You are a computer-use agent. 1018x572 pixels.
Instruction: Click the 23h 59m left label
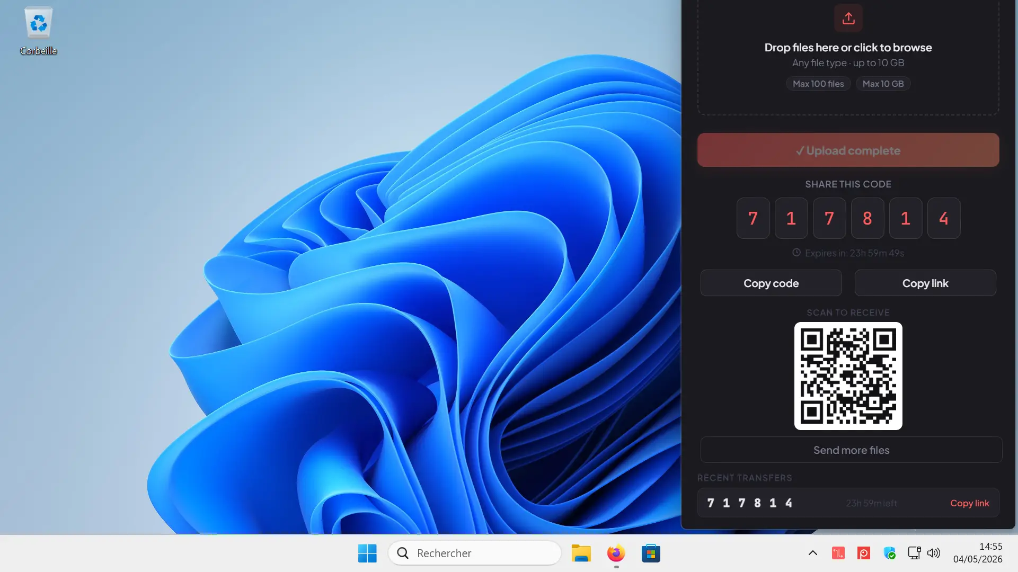point(871,503)
